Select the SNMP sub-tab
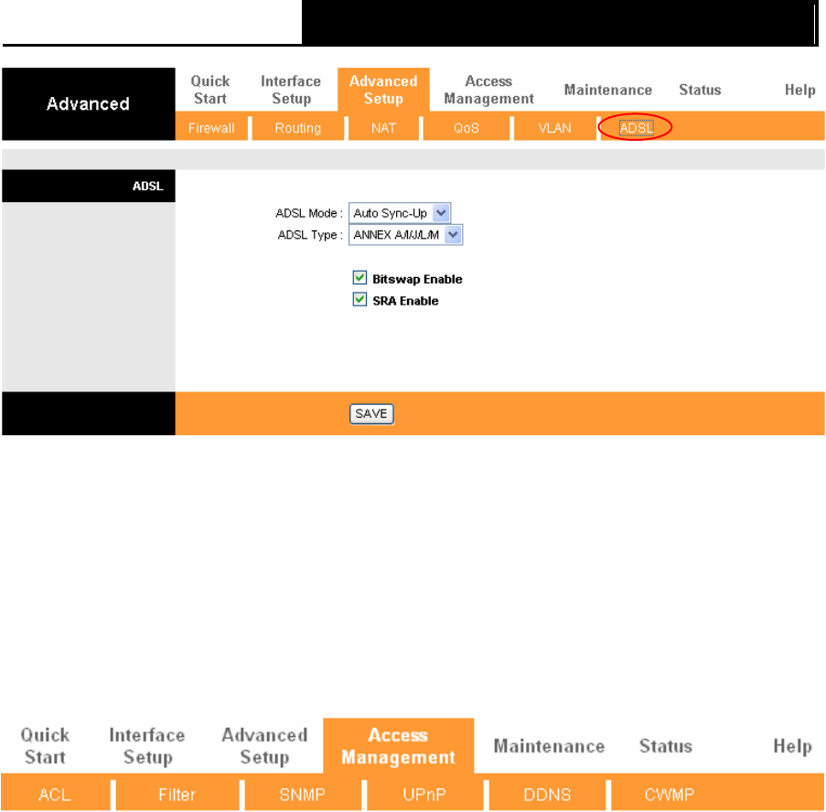This screenshot has height=812, width=826. click(x=303, y=795)
